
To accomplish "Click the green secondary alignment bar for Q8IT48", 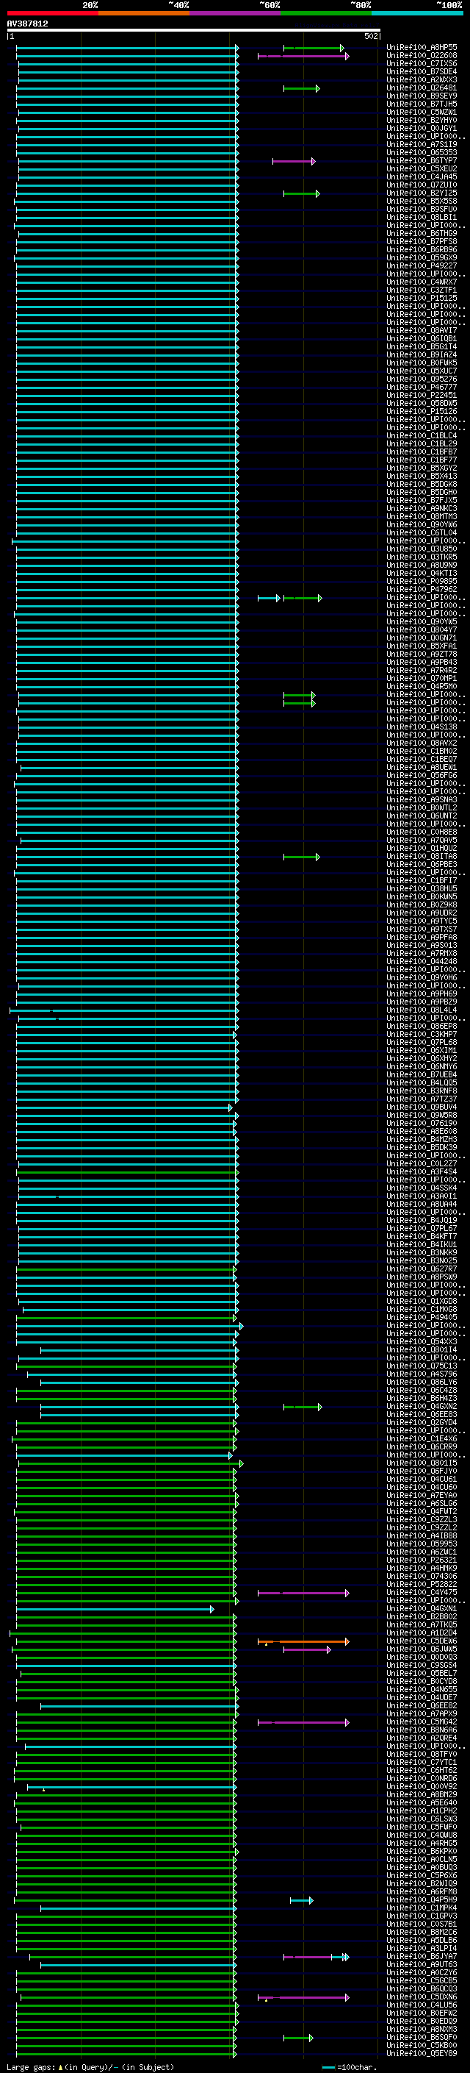I will point(301,857).
